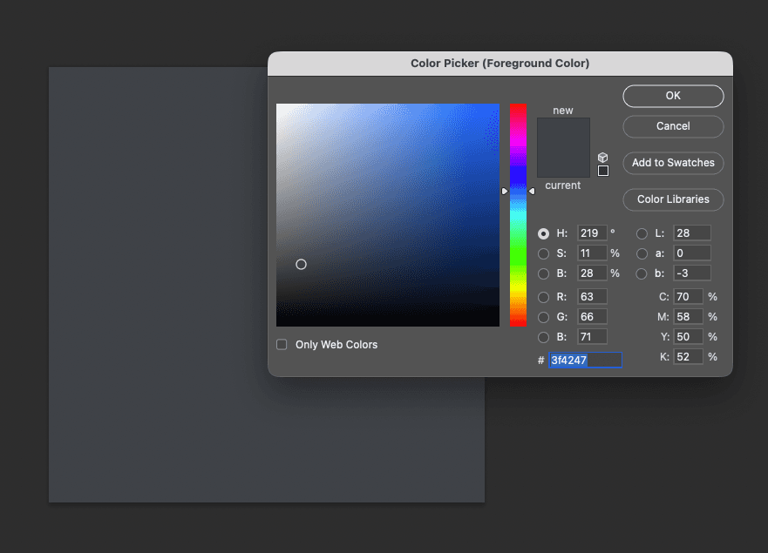This screenshot has width=768, height=553.
Task: Click the Y yellow field 50
Action: point(688,337)
